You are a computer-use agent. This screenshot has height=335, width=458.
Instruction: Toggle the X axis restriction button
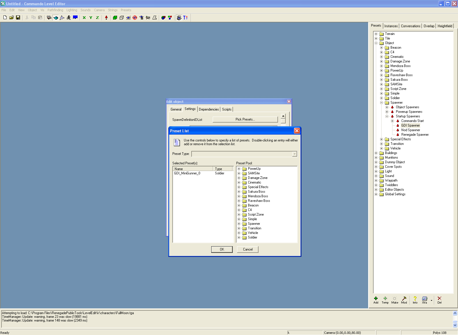point(84,18)
